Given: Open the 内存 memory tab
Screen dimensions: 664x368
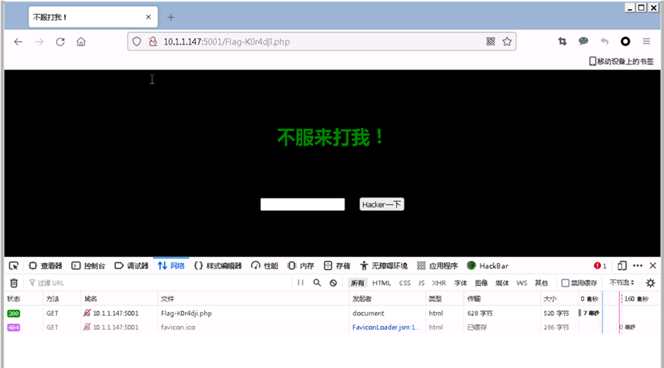Looking at the screenshot, I should 300,265.
